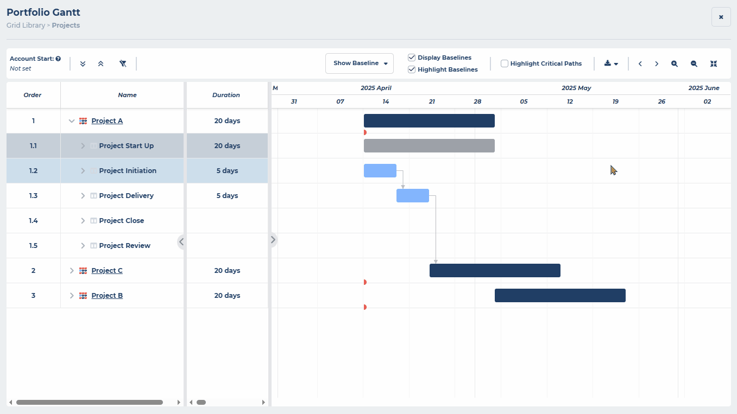Image resolution: width=737 pixels, height=414 pixels.
Task: Open the Show Baseline dropdown
Action: 359,63
